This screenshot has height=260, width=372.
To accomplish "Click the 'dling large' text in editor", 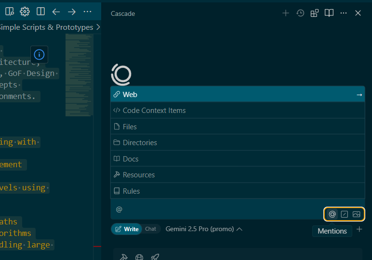I will pos(25,245).
